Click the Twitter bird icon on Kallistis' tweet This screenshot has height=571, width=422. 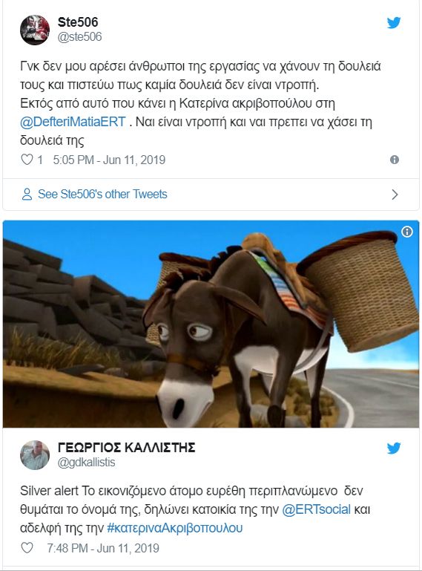click(x=394, y=448)
